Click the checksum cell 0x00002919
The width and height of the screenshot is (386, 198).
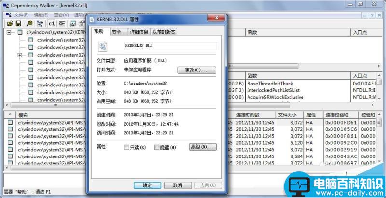pos(341,150)
